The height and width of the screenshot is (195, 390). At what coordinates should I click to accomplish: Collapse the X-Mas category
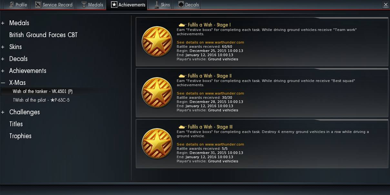[3, 83]
